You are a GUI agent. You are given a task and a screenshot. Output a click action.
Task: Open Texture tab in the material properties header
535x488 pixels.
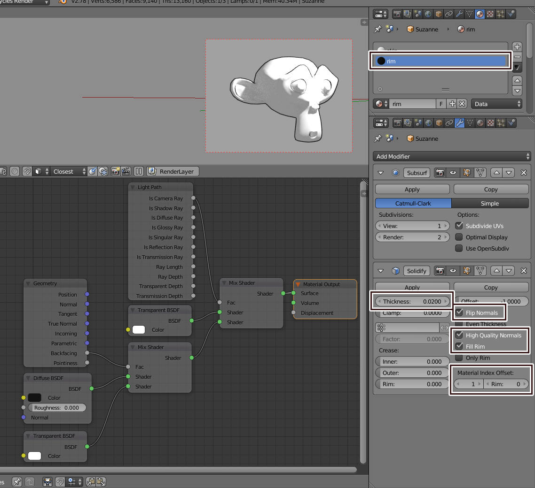point(490,14)
